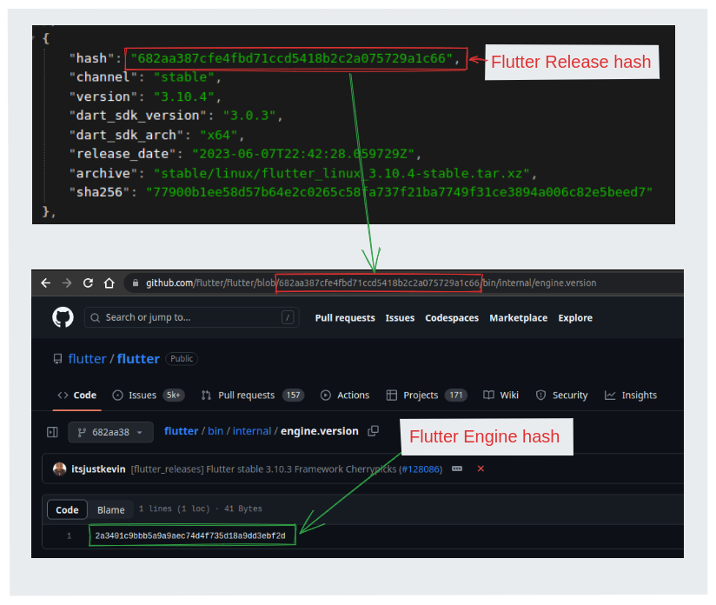This screenshot has width=716, height=605.
Task: Open the bold flutter repository link
Action: tap(138, 359)
